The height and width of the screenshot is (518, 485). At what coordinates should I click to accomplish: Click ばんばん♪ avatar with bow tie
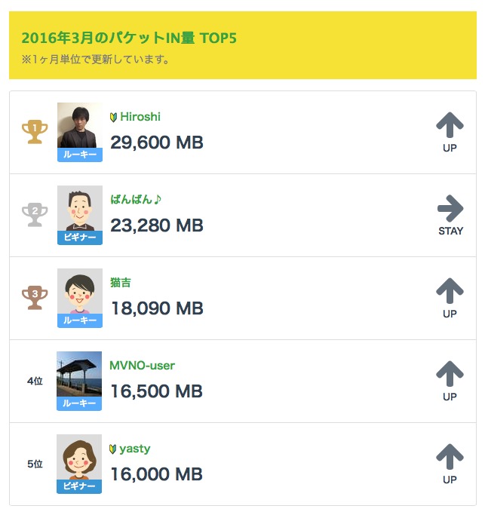(79, 209)
